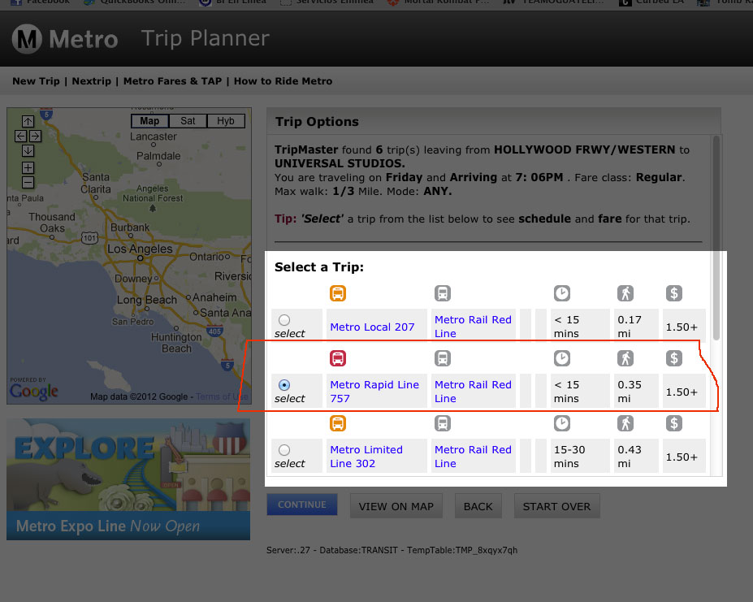This screenshot has height=602, width=753.
Task: Click START OVER button
Action: click(556, 506)
